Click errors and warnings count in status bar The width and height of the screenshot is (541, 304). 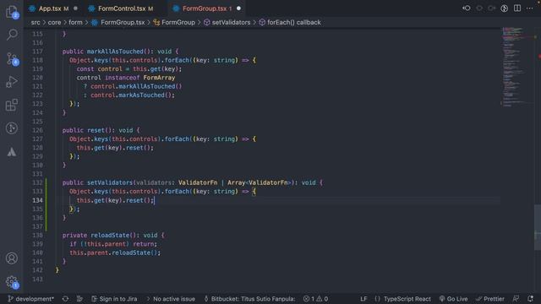coord(315,299)
